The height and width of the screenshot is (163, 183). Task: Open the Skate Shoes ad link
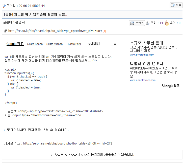(x=35, y=44)
